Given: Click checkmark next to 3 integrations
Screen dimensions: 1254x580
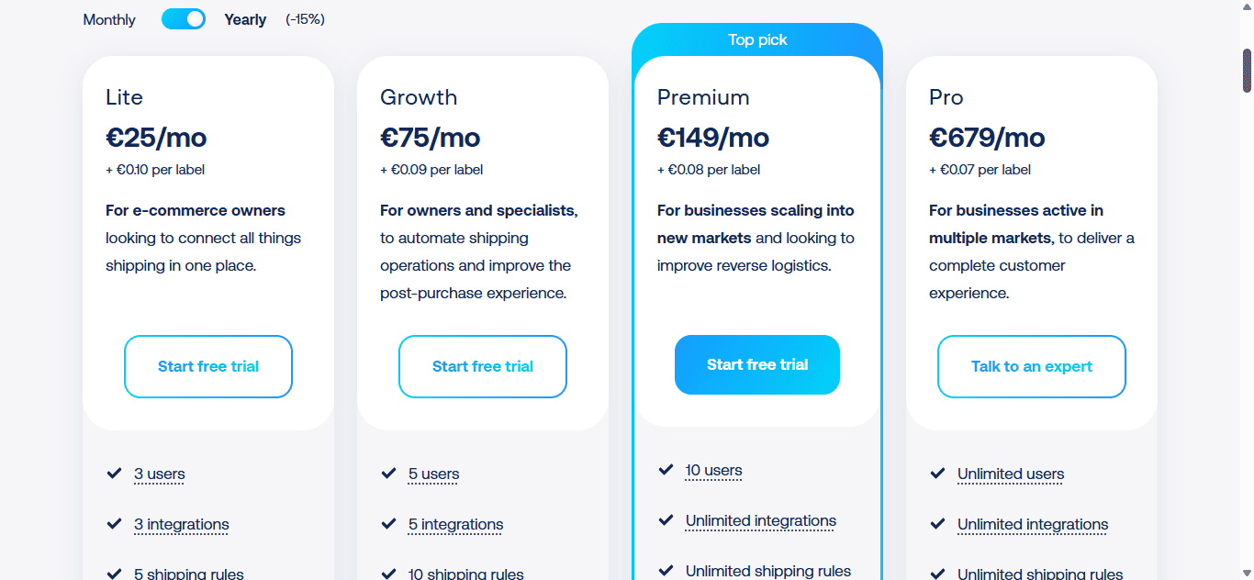Looking at the screenshot, I should click(114, 524).
